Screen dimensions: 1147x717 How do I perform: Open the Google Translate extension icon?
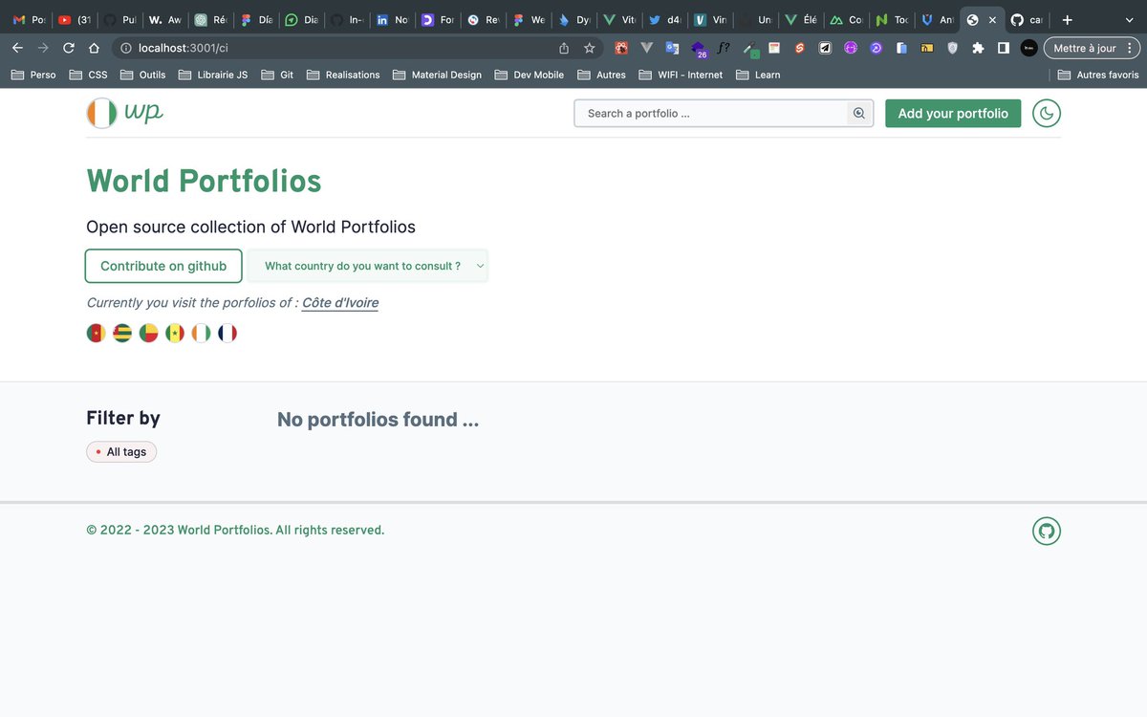[673, 48]
